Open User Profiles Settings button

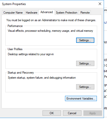tap(85, 64)
